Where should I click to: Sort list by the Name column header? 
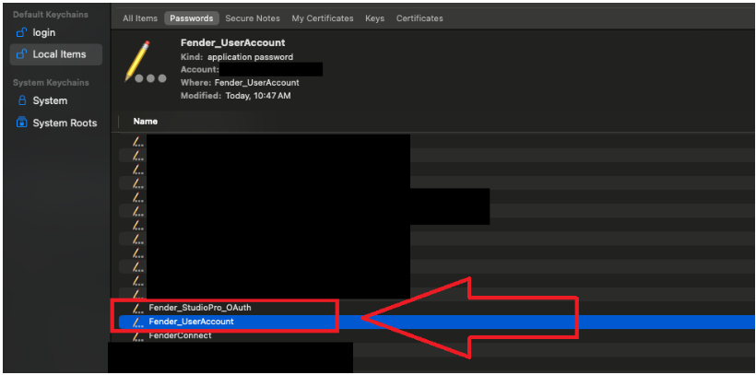click(146, 122)
